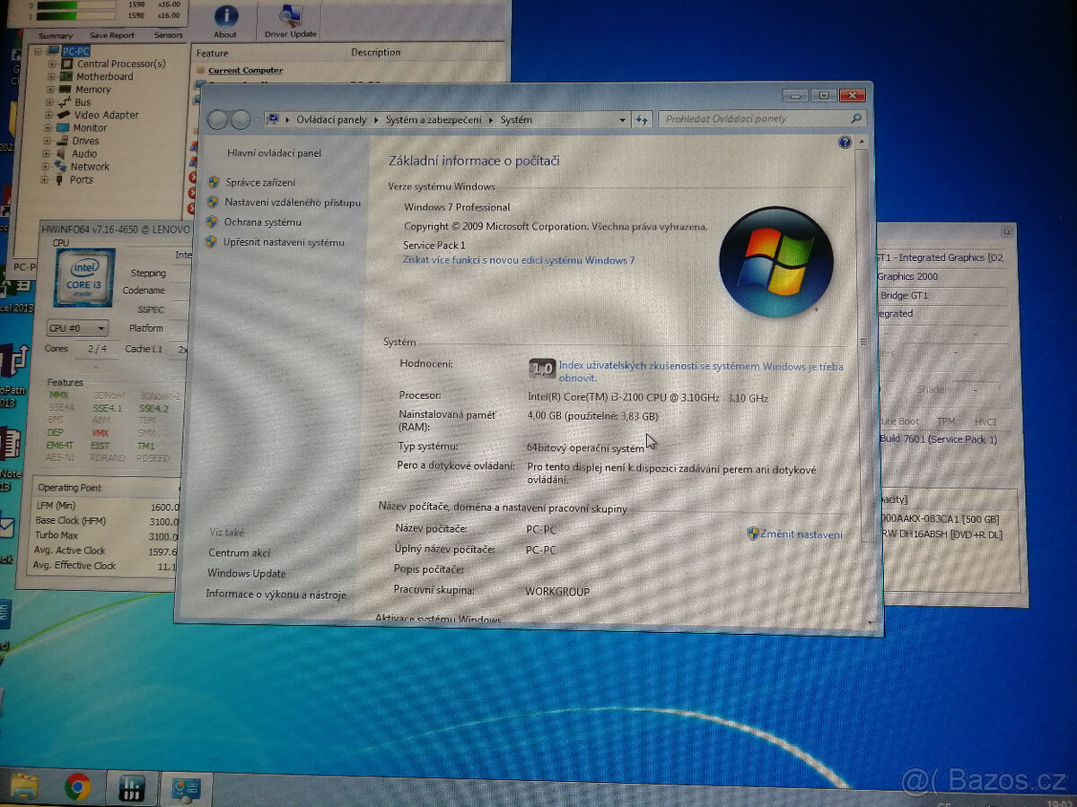Screen dimensions: 1077x807
Task: Click Získat více funkcí Windows 7 link
Action: click(x=519, y=260)
